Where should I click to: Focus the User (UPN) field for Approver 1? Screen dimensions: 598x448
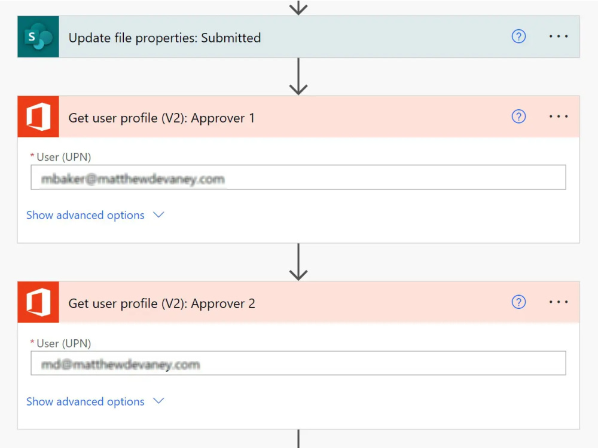298,177
